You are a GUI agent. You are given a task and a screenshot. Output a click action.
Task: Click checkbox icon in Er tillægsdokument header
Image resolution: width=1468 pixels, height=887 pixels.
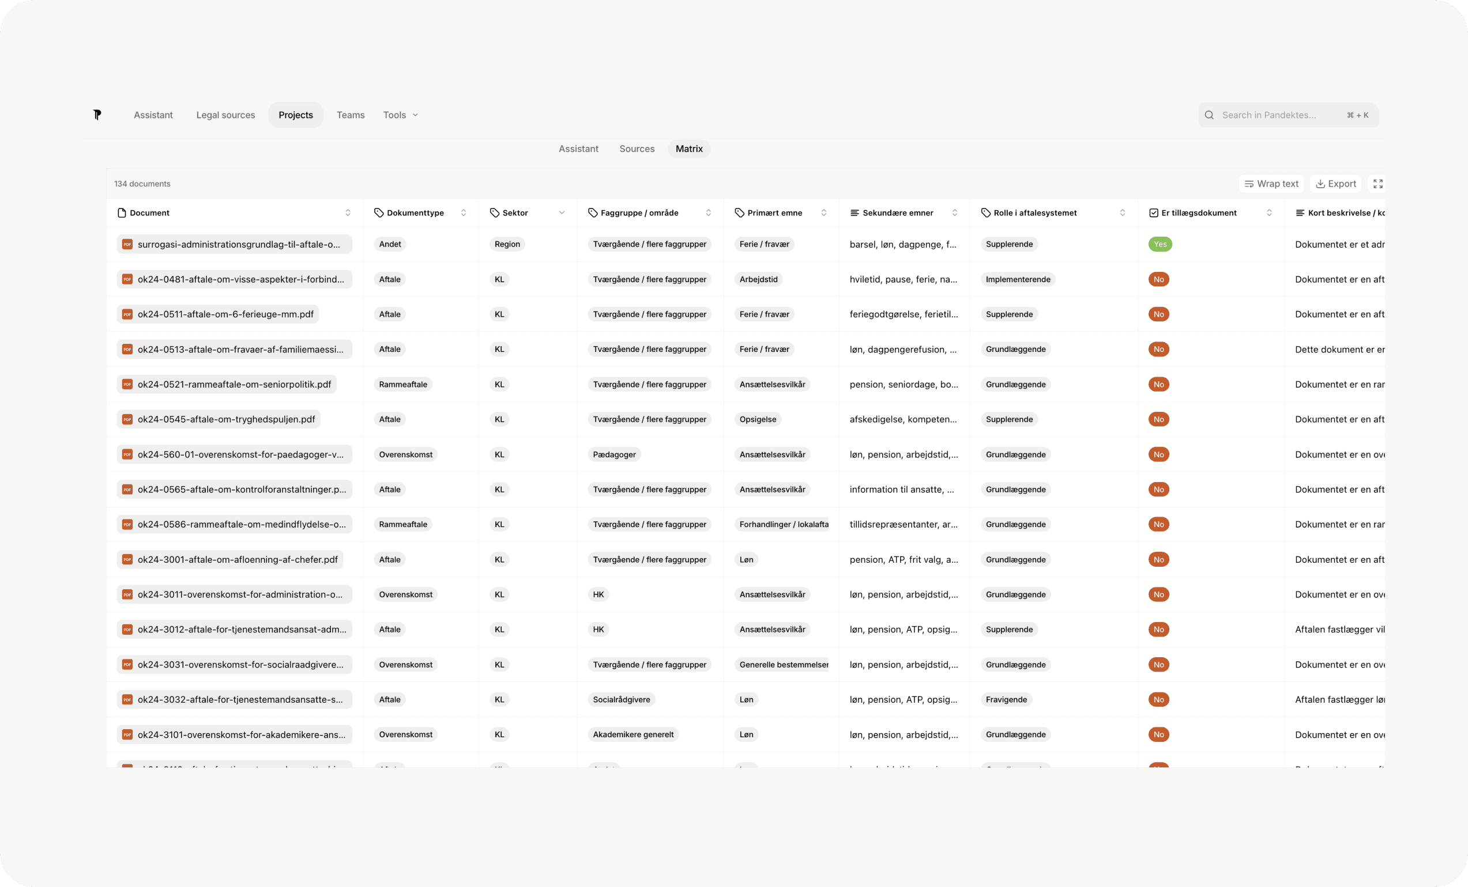pos(1153,213)
